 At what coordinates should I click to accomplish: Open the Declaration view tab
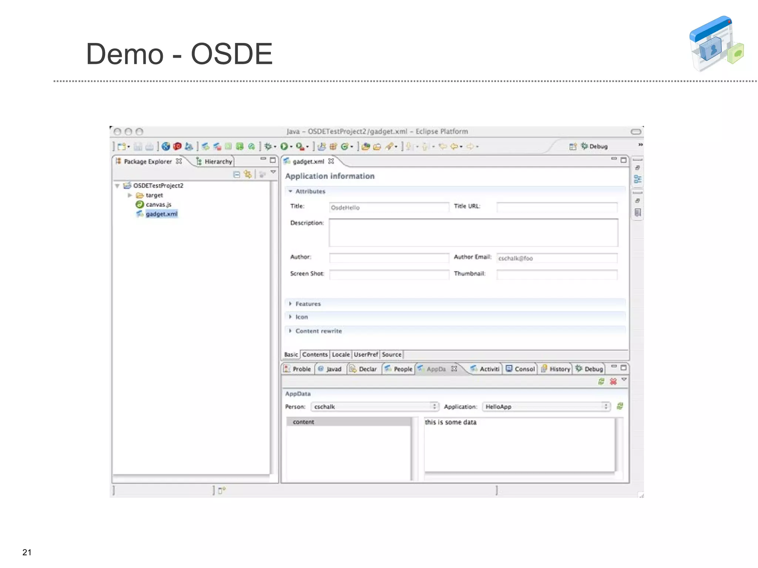tap(363, 369)
